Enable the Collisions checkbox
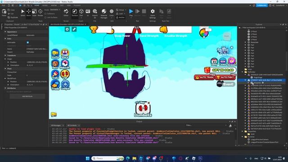 [x=45, y=14]
